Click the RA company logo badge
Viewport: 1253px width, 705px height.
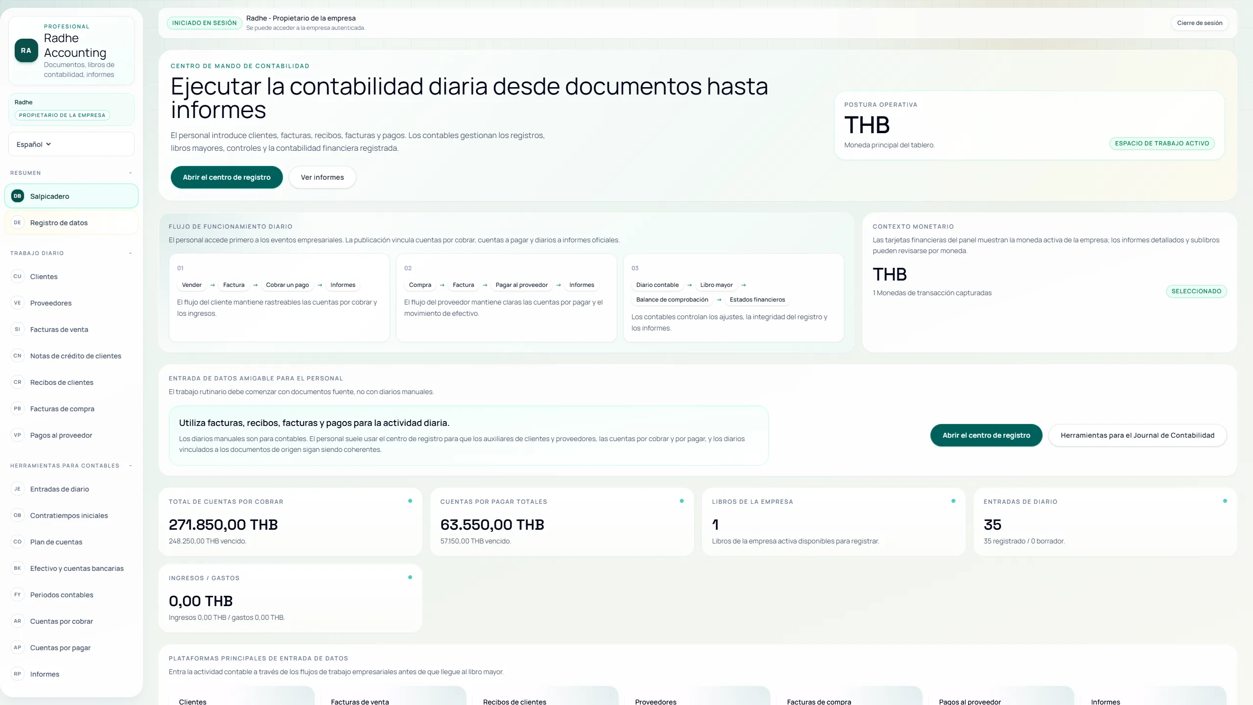point(26,50)
